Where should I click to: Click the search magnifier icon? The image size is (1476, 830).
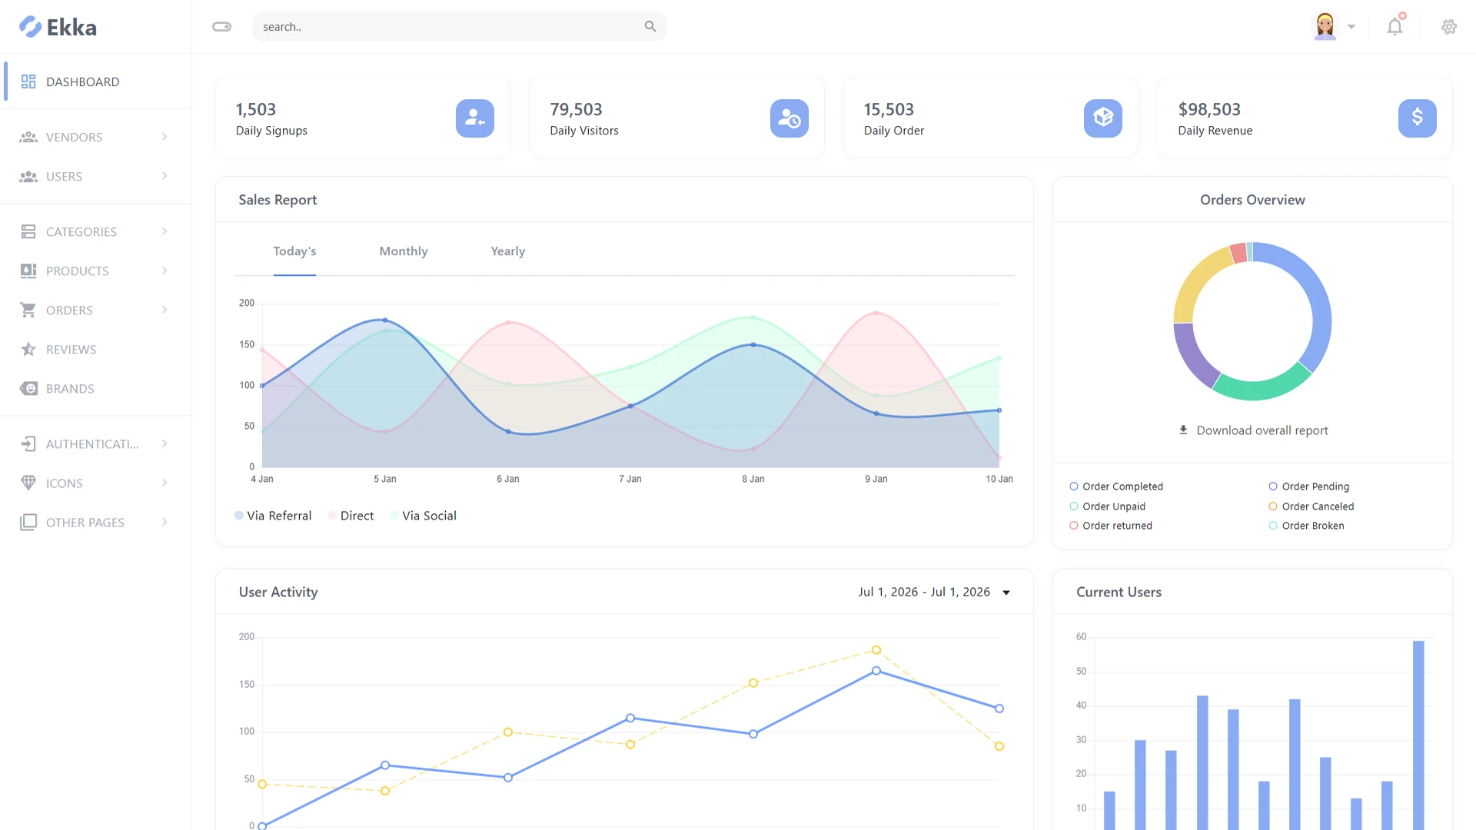(650, 27)
